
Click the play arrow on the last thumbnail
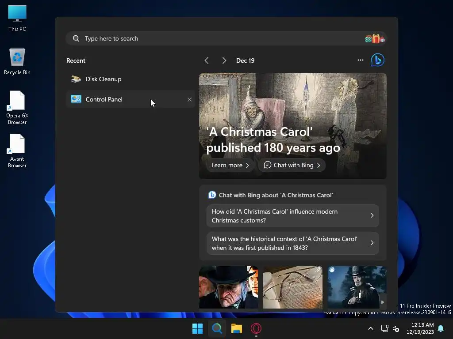(x=383, y=302)
